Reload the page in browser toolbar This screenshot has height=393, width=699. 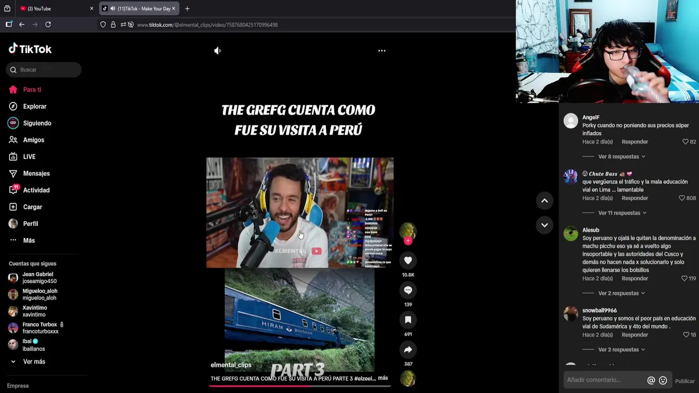[48, 25]
